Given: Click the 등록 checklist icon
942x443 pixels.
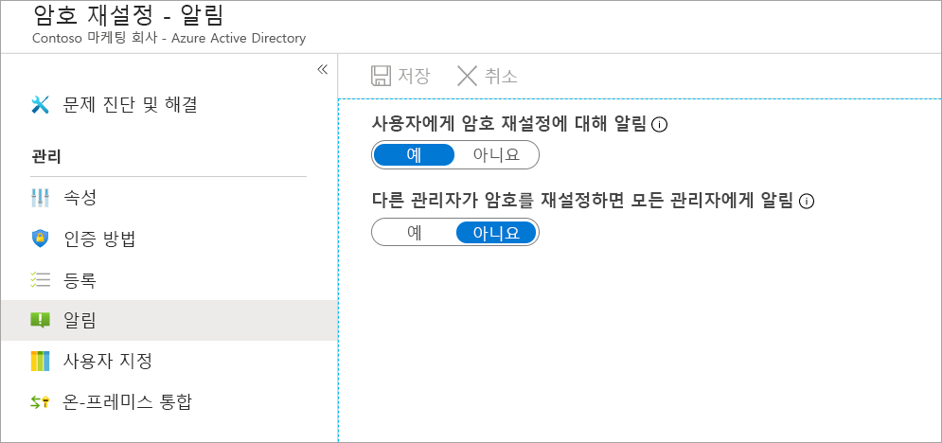Looking at the screenshot, I should click(x=40, y=280).
